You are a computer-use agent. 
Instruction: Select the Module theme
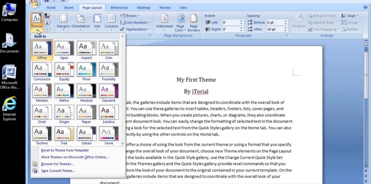click(86, 93)
